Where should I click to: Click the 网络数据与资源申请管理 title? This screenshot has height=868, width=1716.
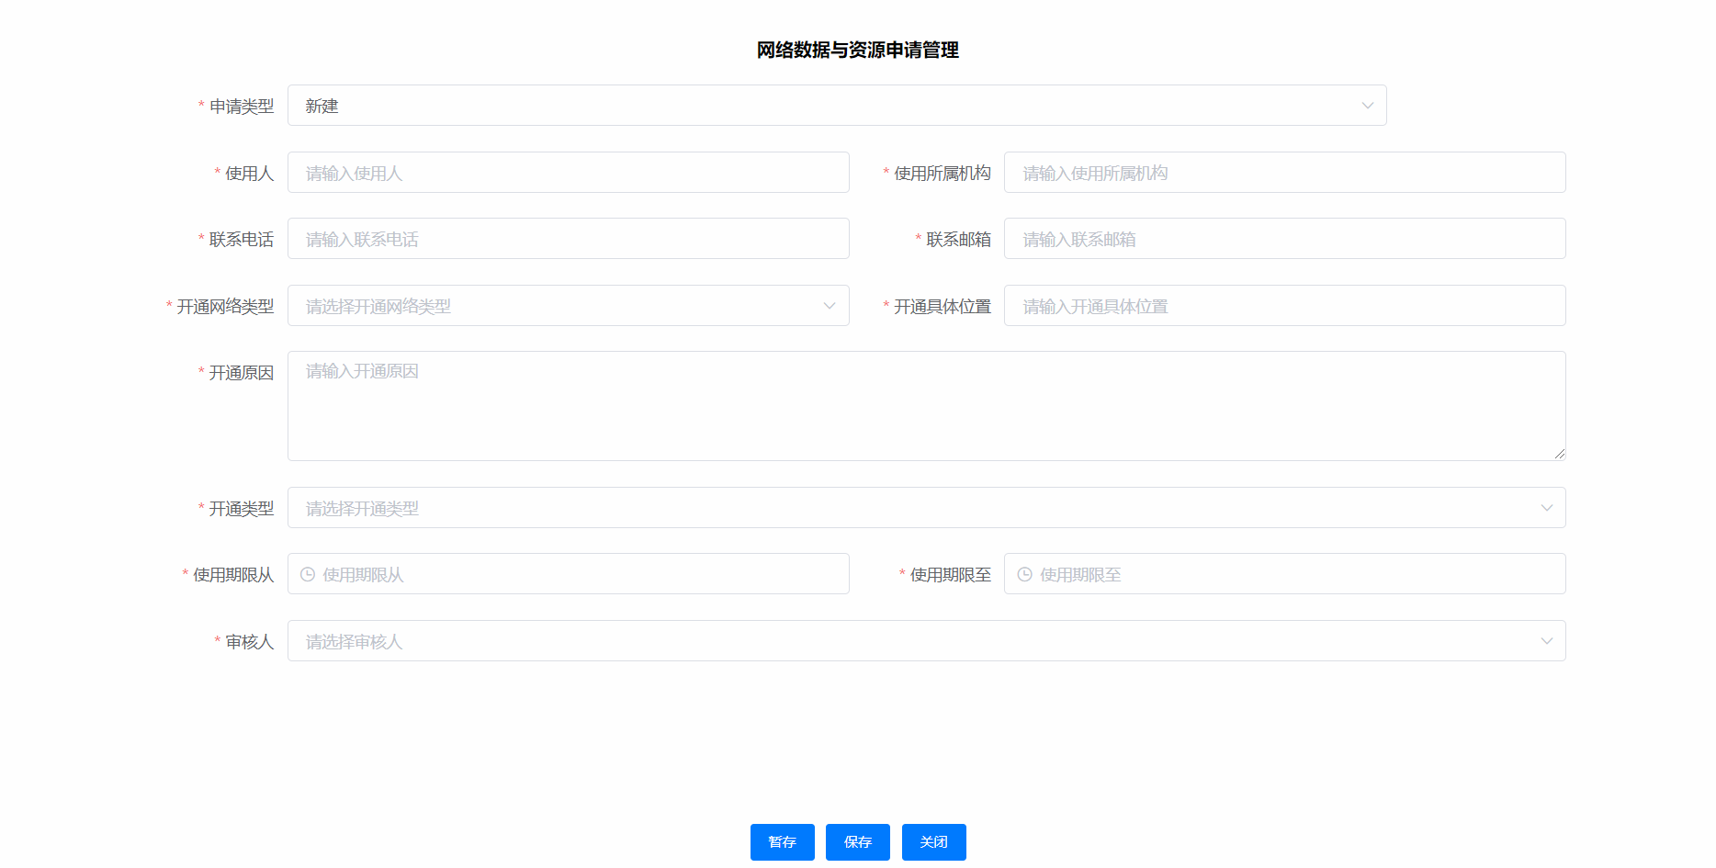coord(857,51)
